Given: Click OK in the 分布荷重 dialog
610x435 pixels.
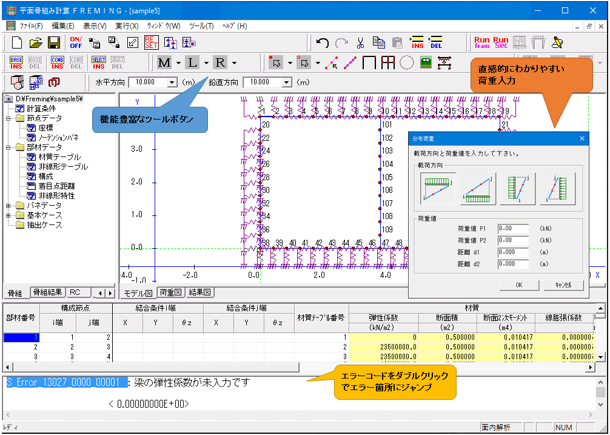Looking at the screenshot, I should click(x=518, y=285).
